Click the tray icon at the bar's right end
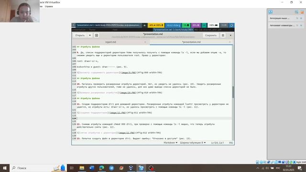The height and width of the screenshot is (172, 306). 231,25
